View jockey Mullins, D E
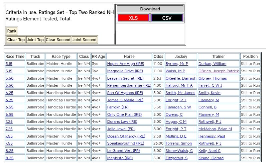This screenshot has width=266, height=166. point(176,136)
